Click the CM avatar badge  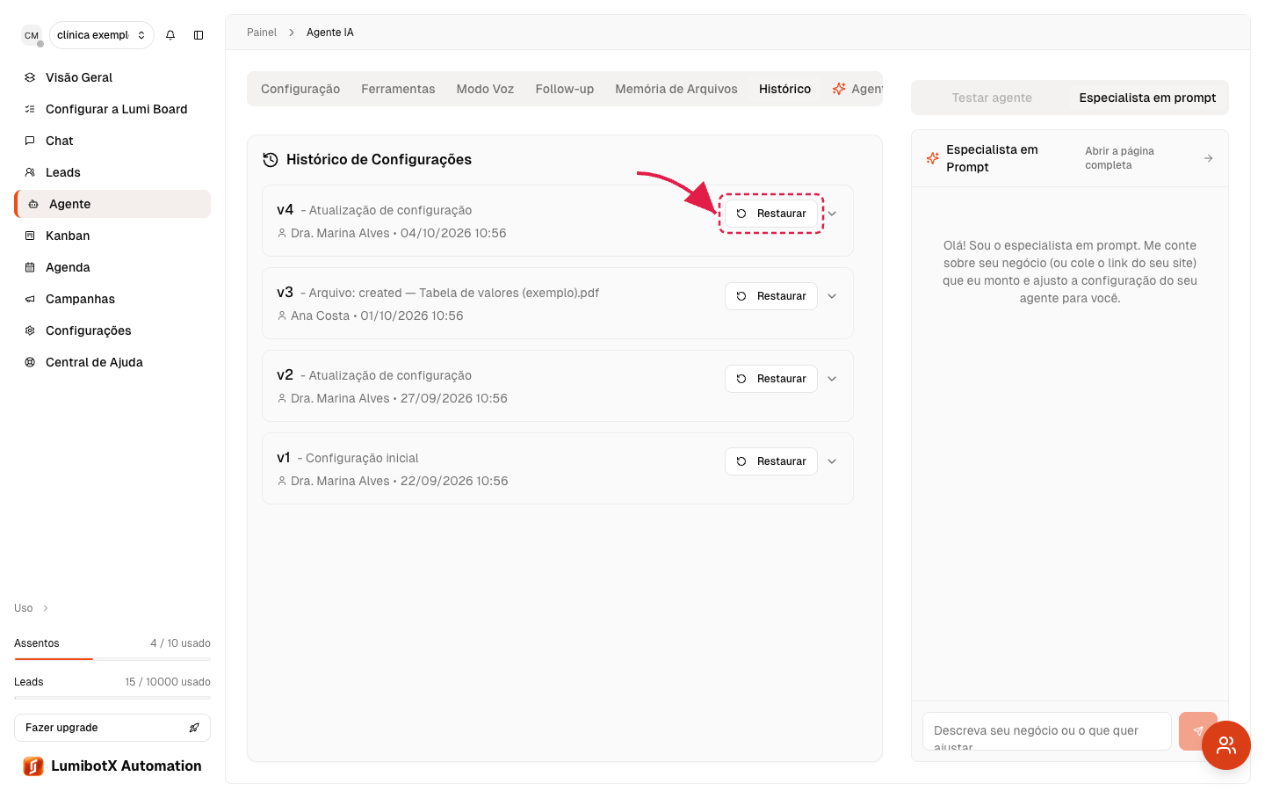coord(32,36)
